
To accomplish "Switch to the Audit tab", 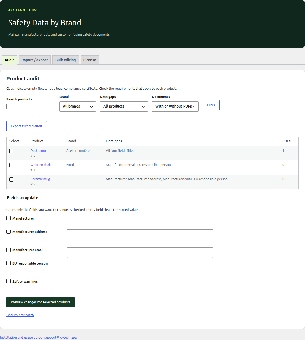I will pos(9,60).
